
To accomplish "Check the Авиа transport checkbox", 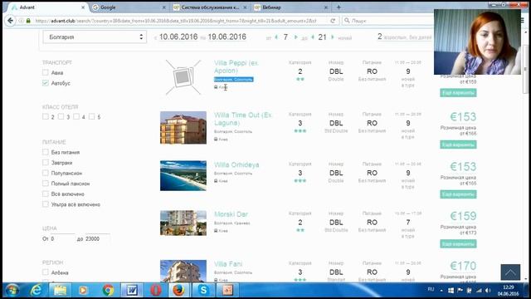I will (x=46, y=72).
